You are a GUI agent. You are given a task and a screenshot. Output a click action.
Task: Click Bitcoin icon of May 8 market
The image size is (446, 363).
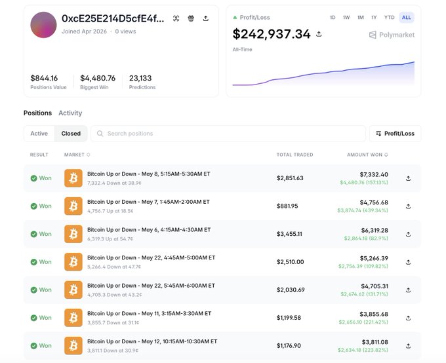(73, 178)
